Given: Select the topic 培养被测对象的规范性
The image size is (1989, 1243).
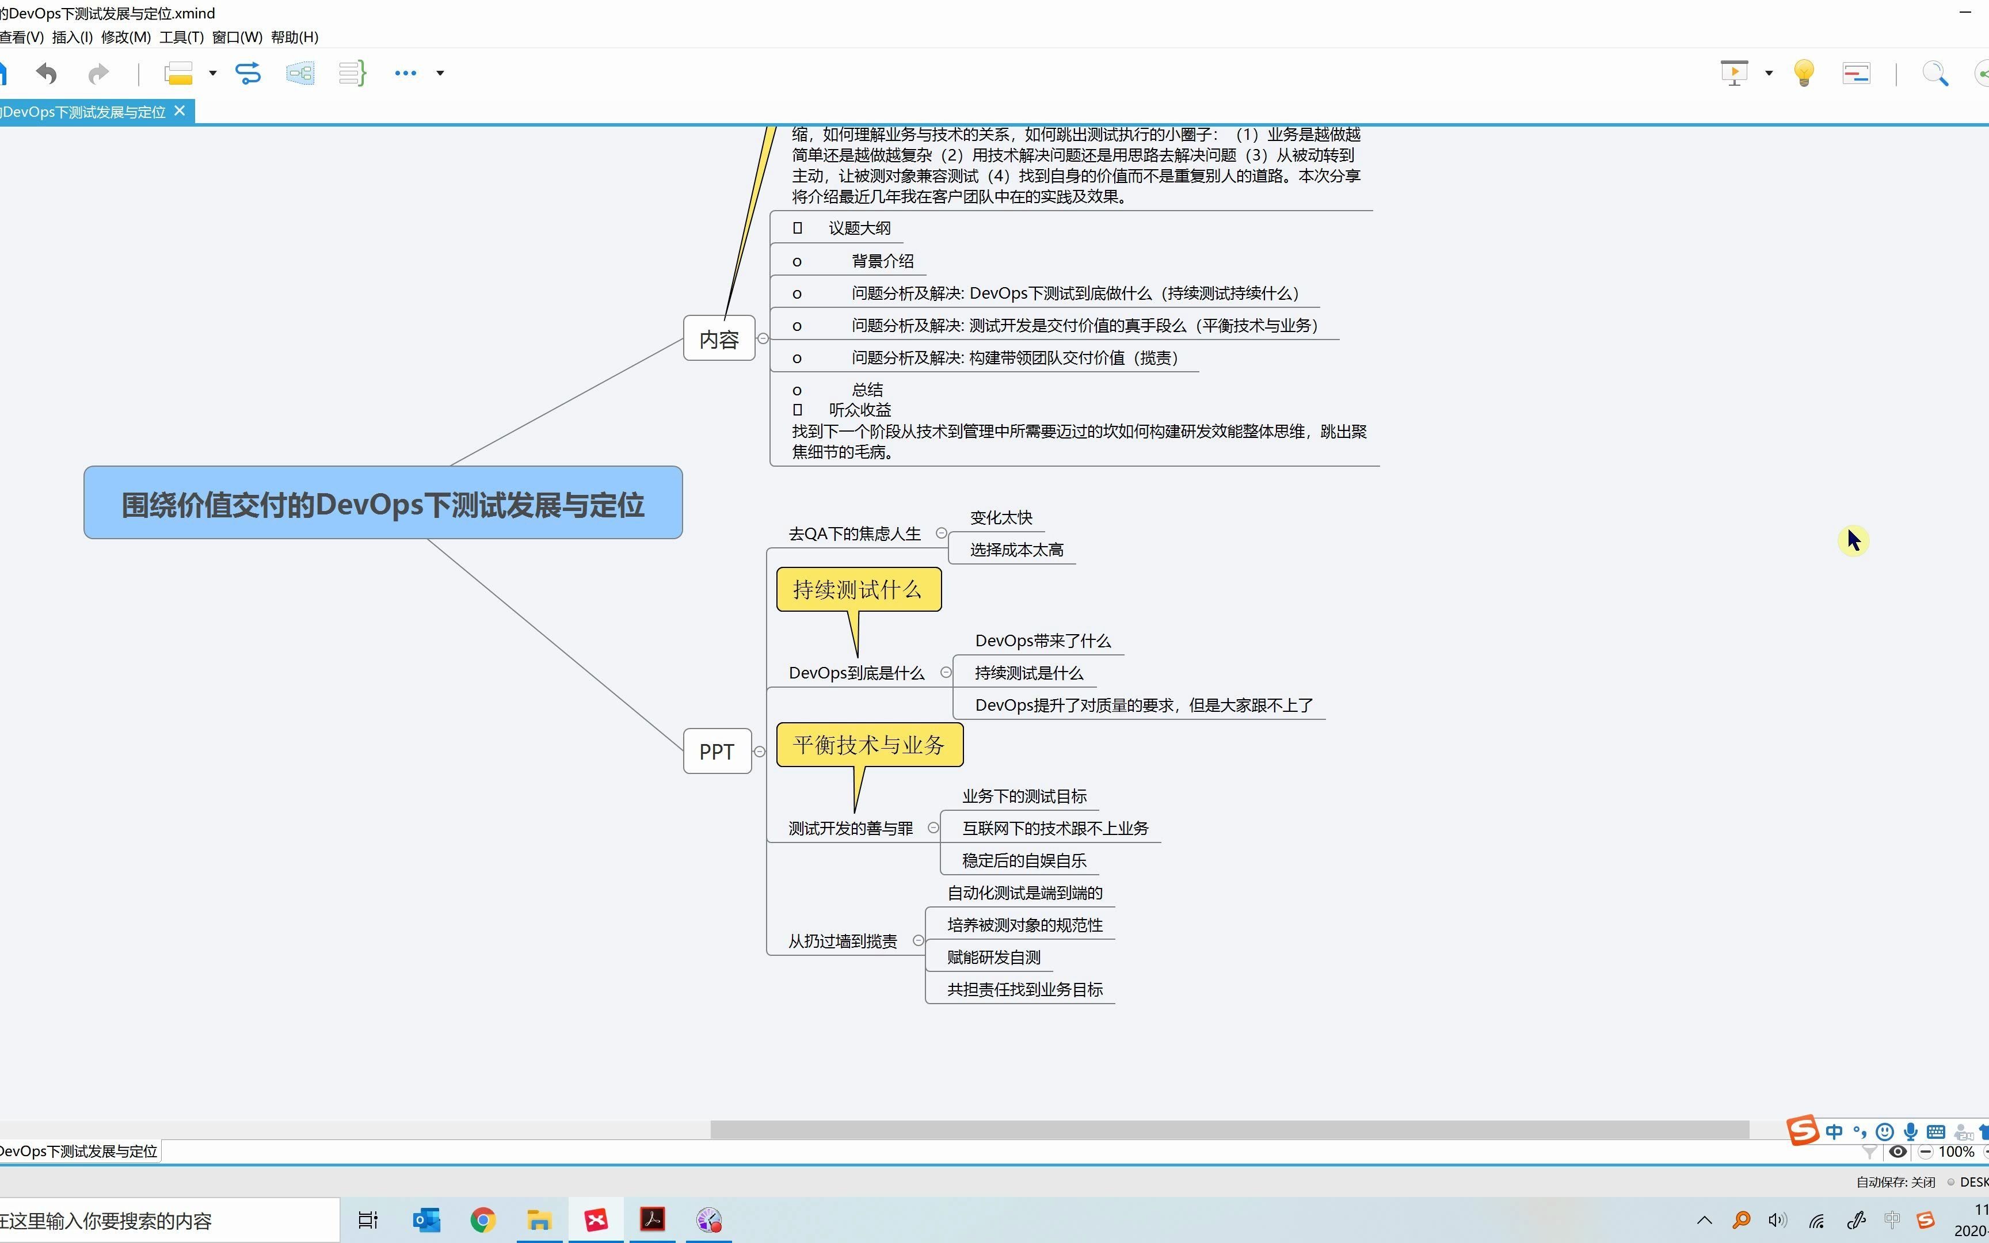Looking at the screenshot, I should point(1025,925).
